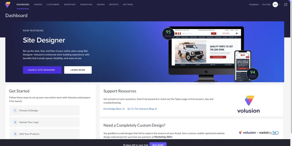Click the Learn More button

tap(78, 70)
